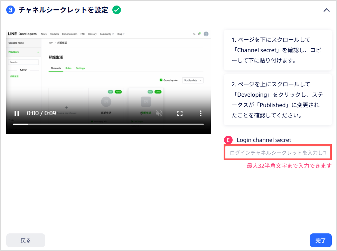Toggle the Group by role checkbox
The width and height of the screenshot is (337, 251).
pyautogui.click(x=161, y=80)
